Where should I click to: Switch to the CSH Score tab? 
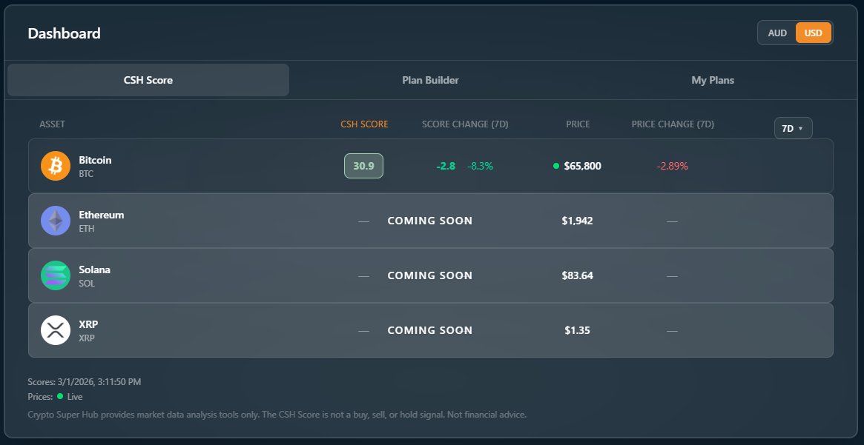coord(148,80)
